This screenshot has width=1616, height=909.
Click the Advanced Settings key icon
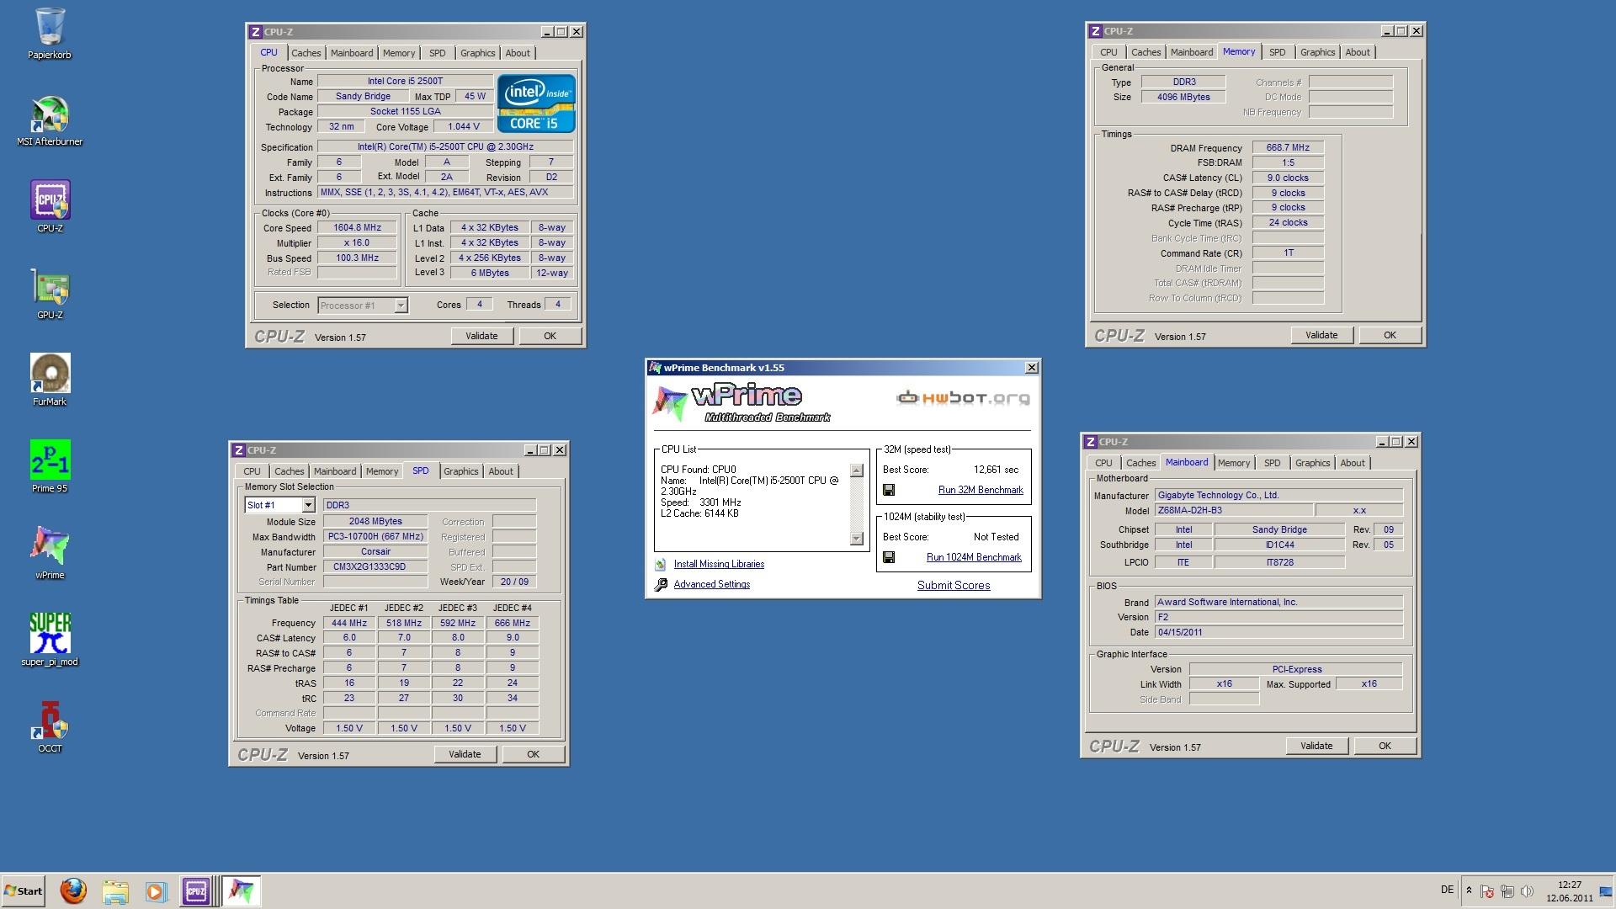pos(661,585)
